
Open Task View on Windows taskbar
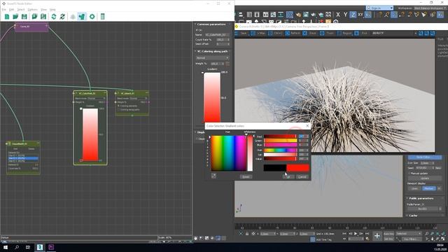click(x=28, y=247)
